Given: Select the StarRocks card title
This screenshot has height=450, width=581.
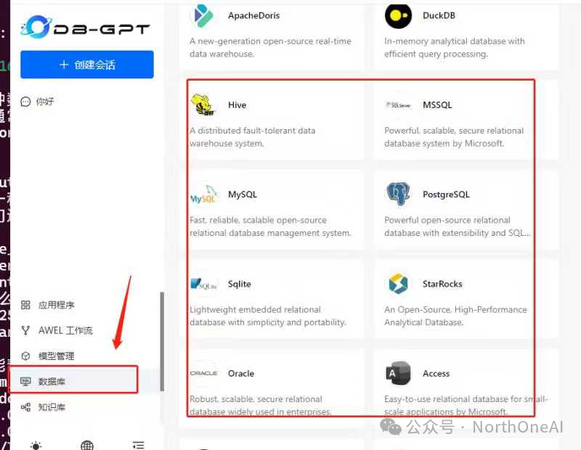Looking at the screenshot, I should pyautogui.click(x=442, y=284).
